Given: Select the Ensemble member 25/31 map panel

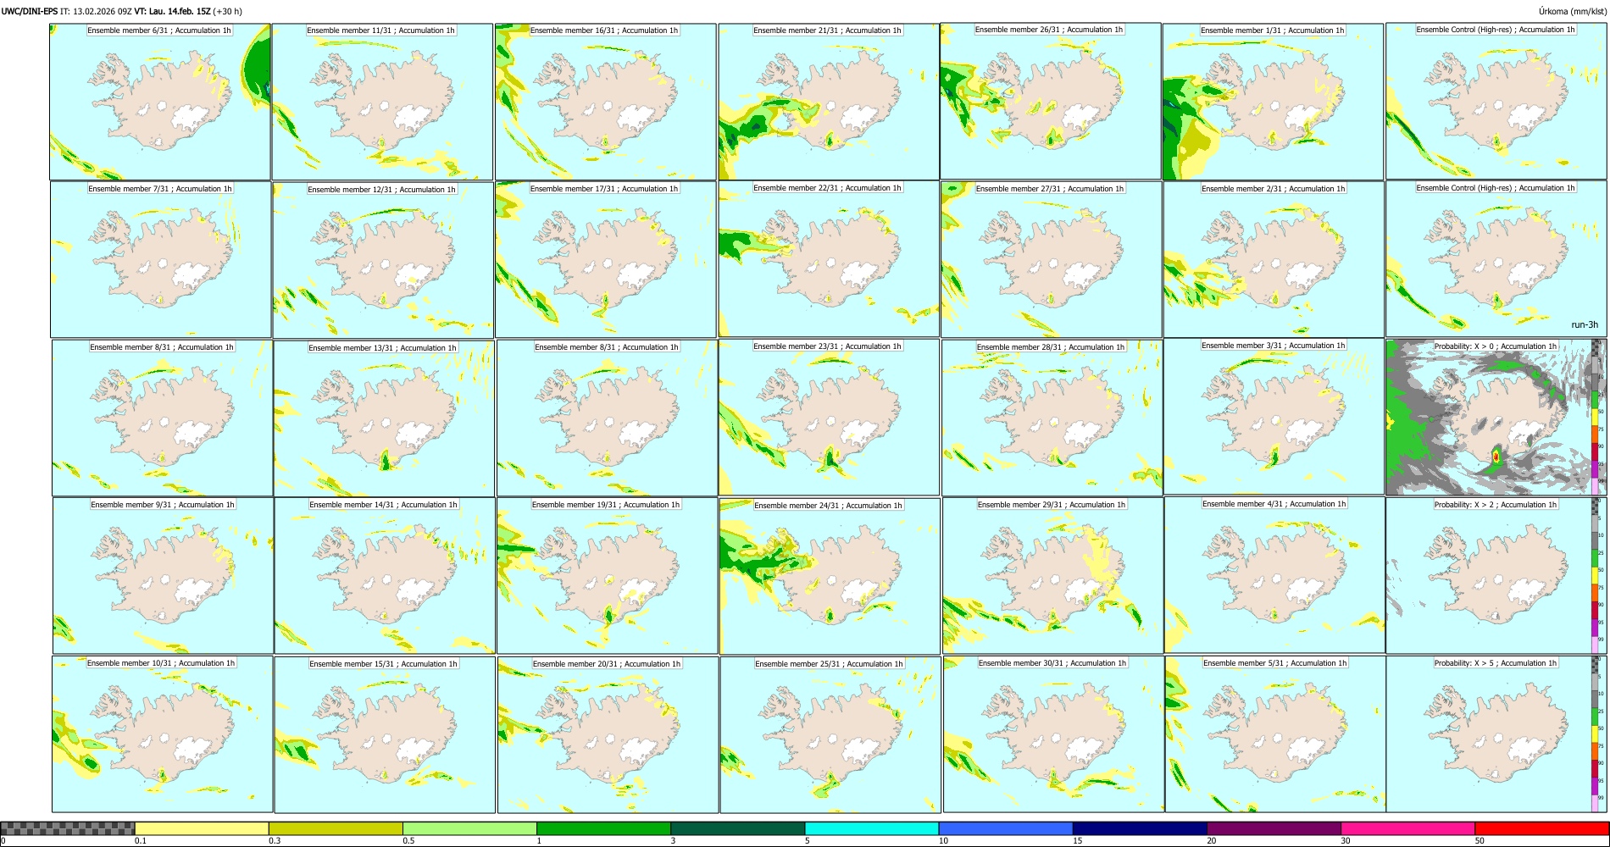Looking at the screenshot, I should pos(830,735).
